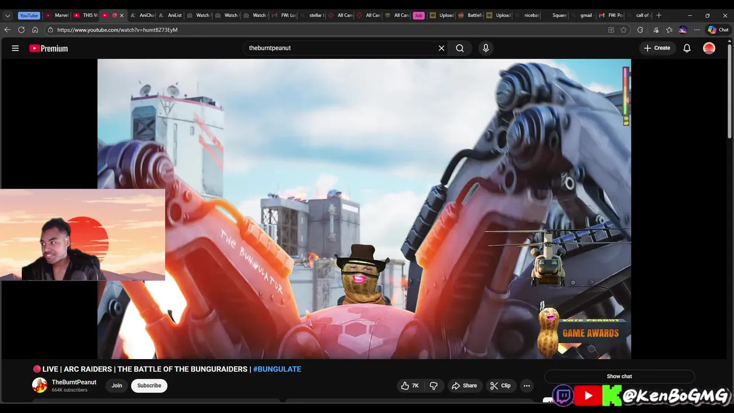Open a new browser tab
The height and width of the screenshot is (413, 734).
pyautogui.click(x=659, y=15)
